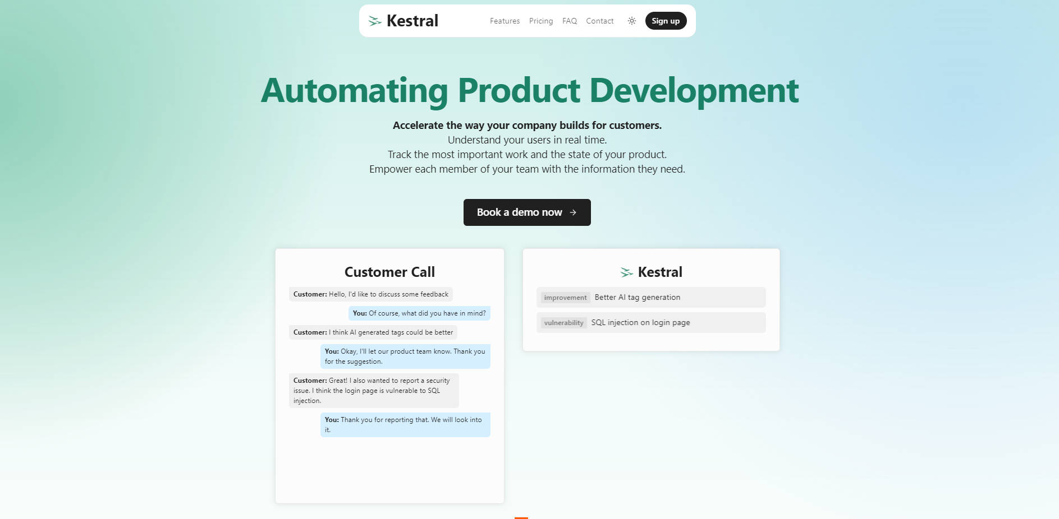
Task: Click the security issue chat bubble
Action: click(x=374, y=390)
